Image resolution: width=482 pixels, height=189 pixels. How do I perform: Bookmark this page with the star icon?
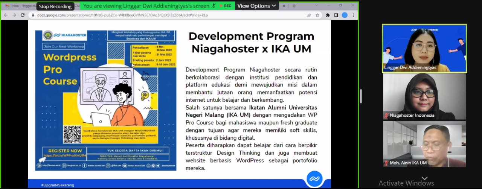[317, 15]
